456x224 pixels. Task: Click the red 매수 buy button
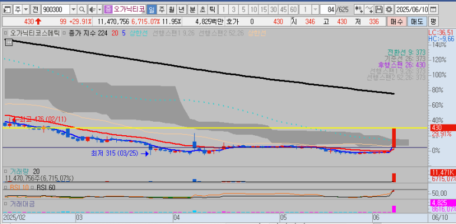[396, 21]
